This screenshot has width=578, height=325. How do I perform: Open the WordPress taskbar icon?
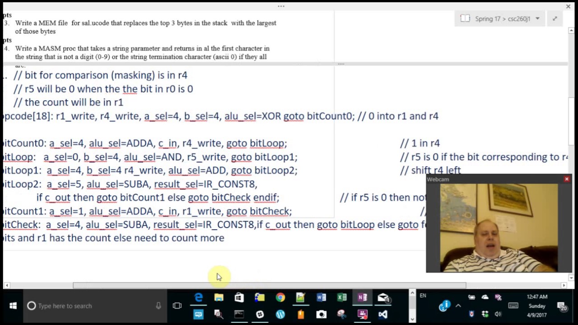280,314
